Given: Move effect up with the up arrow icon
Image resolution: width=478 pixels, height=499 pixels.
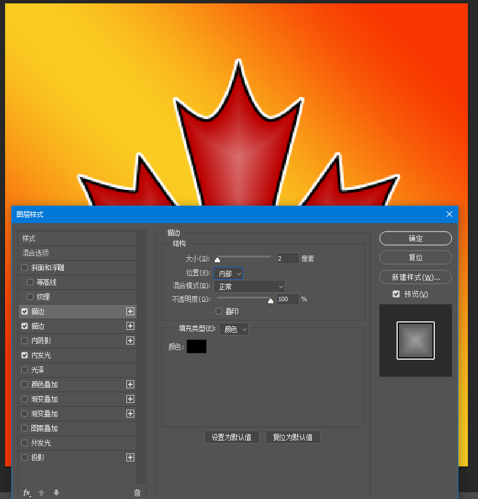Looking at the screenshot, I should pos(42,493).
